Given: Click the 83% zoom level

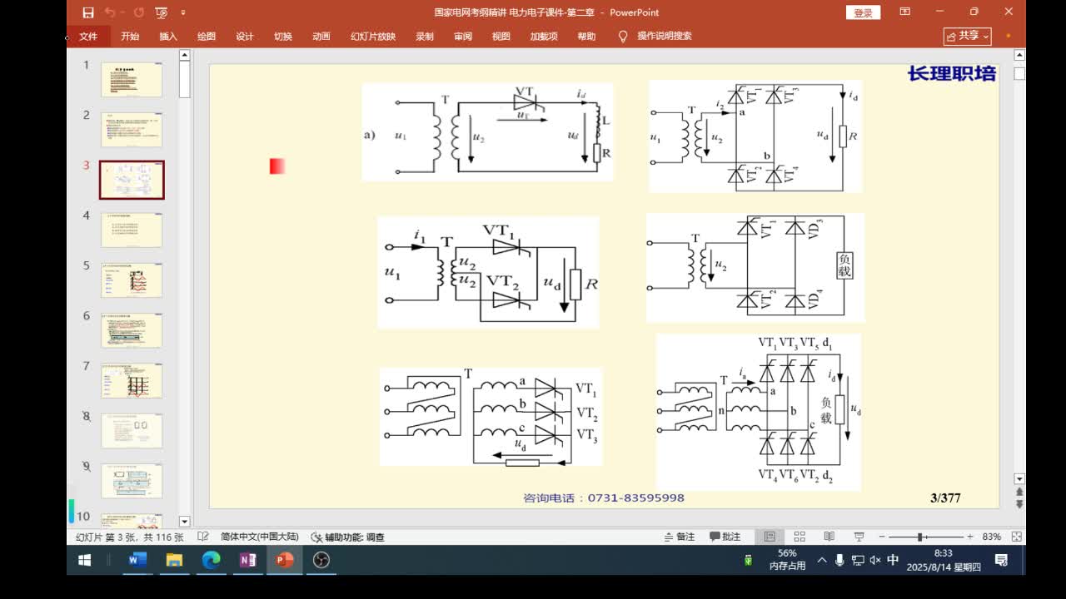Looking at the screenshot, I should [992, 537].
